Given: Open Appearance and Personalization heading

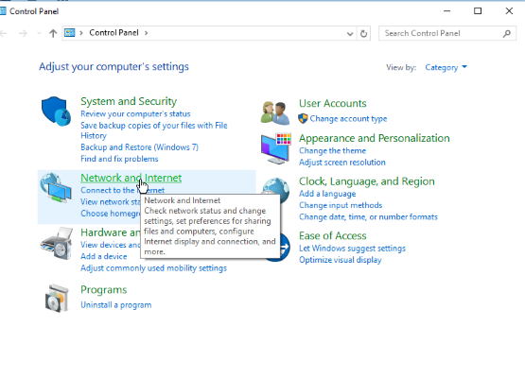Looking at the screenshot, I should tap(374, 138).
